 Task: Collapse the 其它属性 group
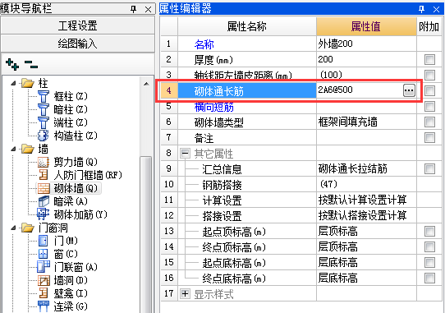(x=185, y=154)
